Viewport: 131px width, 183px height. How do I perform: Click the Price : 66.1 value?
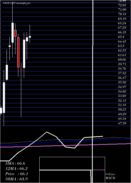point(17,174)
